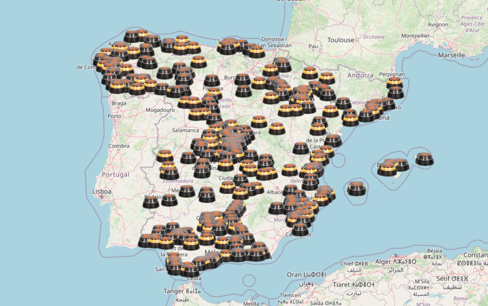Select the beacon marker on Ibiza island

pyautogui.click(x=356, y=189)
